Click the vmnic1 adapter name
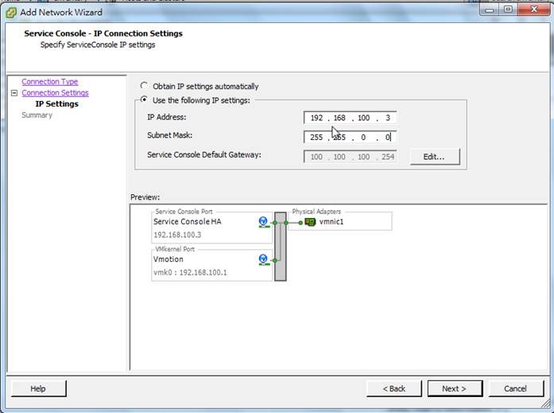The image size is (554, 413). (331, 222)
